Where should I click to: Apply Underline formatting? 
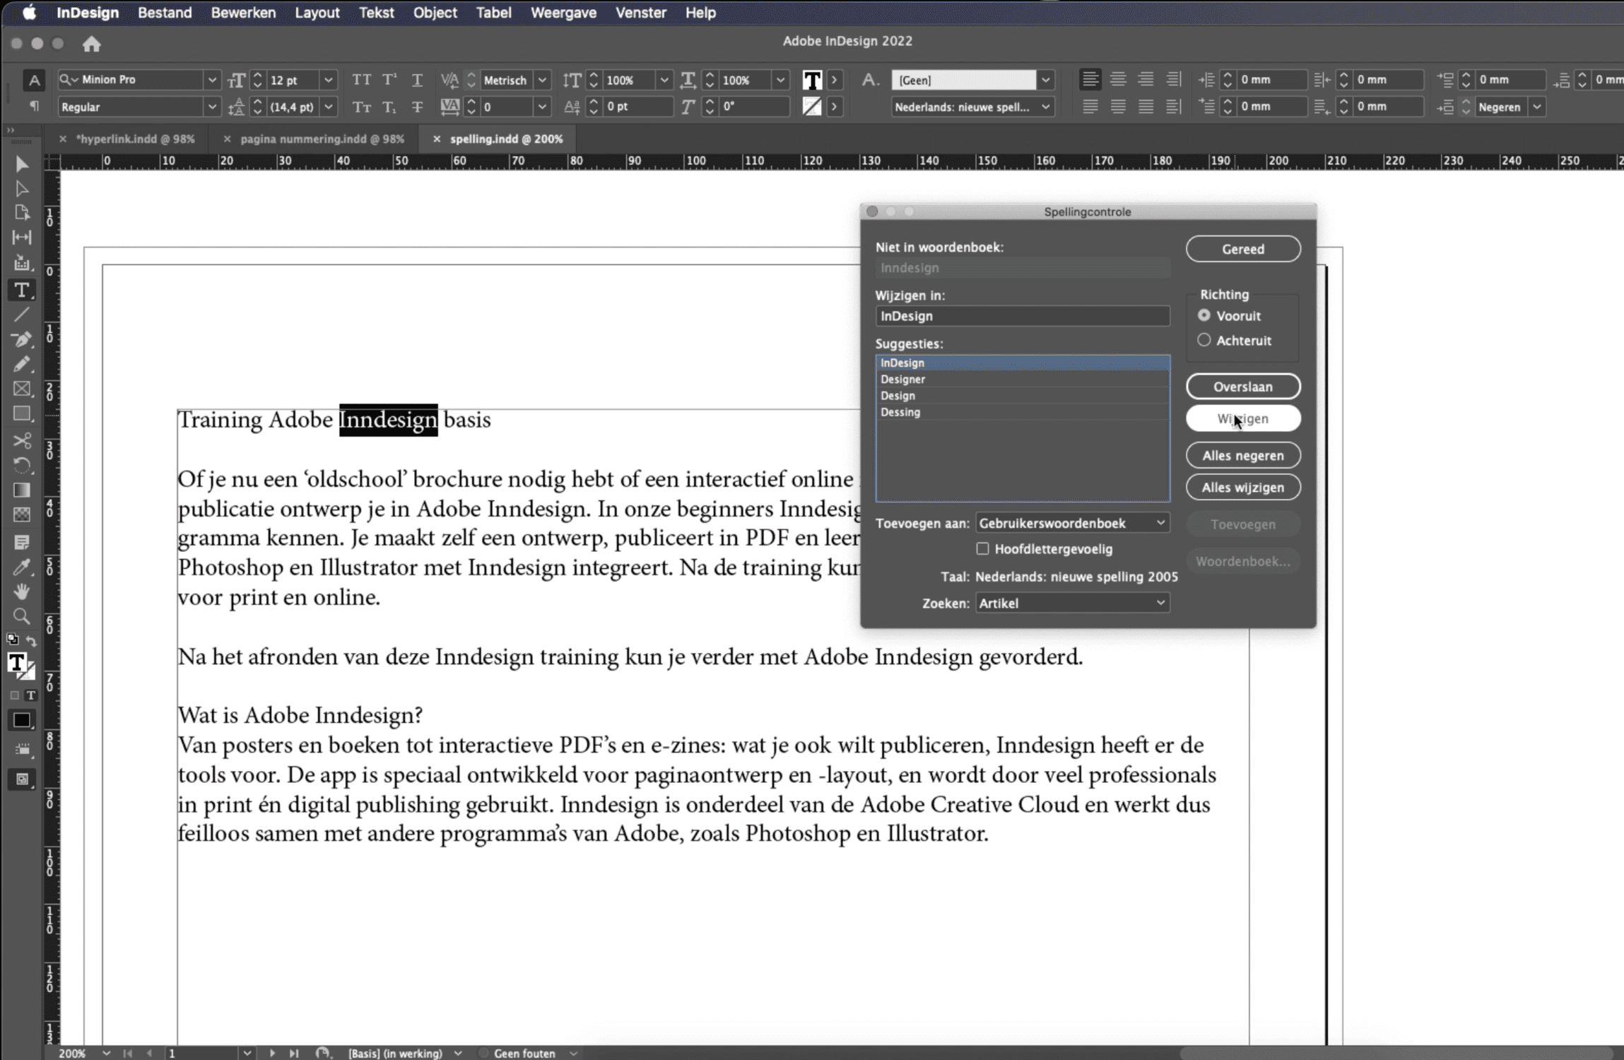pyautogui.click(x=417, y=80)
